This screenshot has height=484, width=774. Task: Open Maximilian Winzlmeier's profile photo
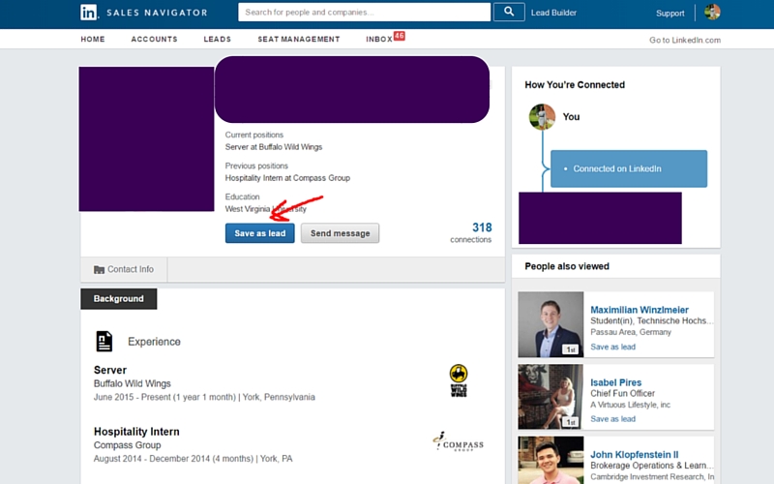551,324
